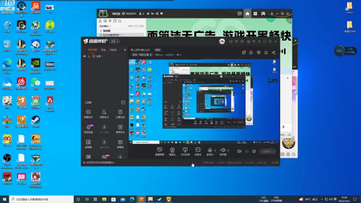Viewport: 361px width, 203px height.
Task: Open the camera help link in status bar
Action: [101, 162]
